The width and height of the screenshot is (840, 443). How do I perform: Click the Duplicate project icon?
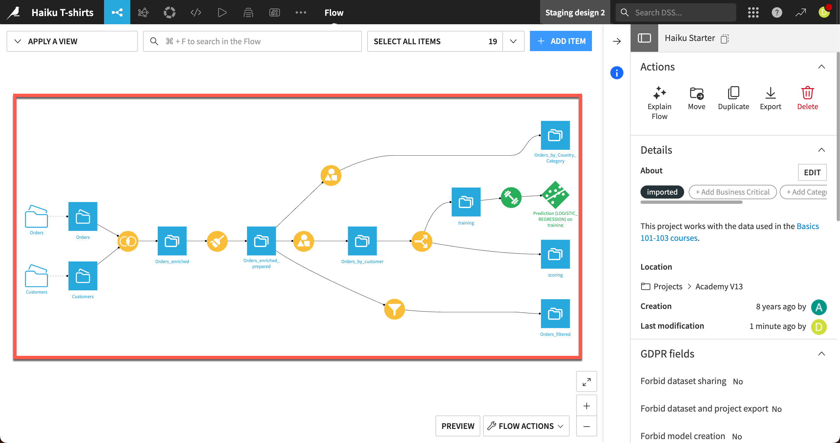tap(734, 94)
